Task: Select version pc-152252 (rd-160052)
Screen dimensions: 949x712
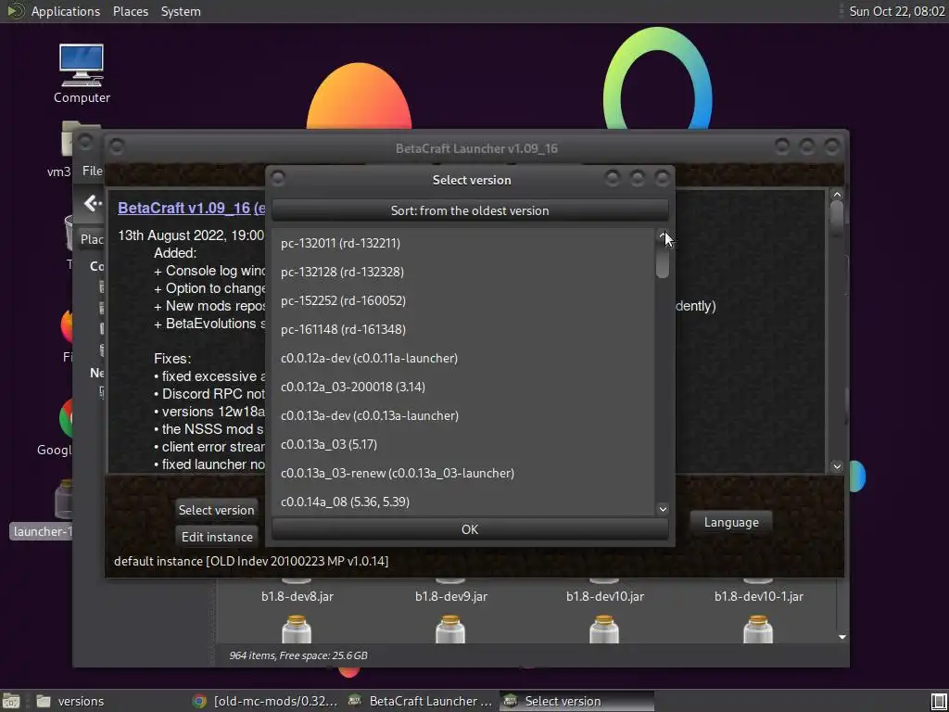Action: 463,301
